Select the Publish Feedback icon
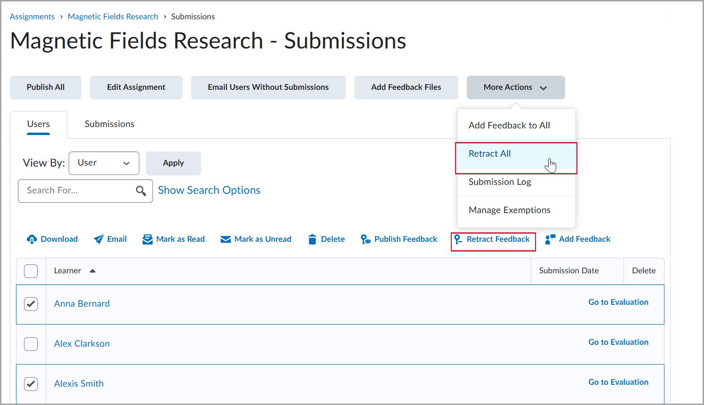 point(366,239)
